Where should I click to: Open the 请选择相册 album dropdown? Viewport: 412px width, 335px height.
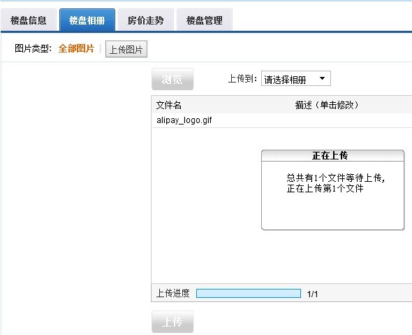click(x=296, y=79)
